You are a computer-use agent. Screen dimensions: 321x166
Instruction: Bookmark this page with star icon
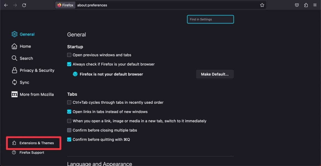tap(262, 5)
